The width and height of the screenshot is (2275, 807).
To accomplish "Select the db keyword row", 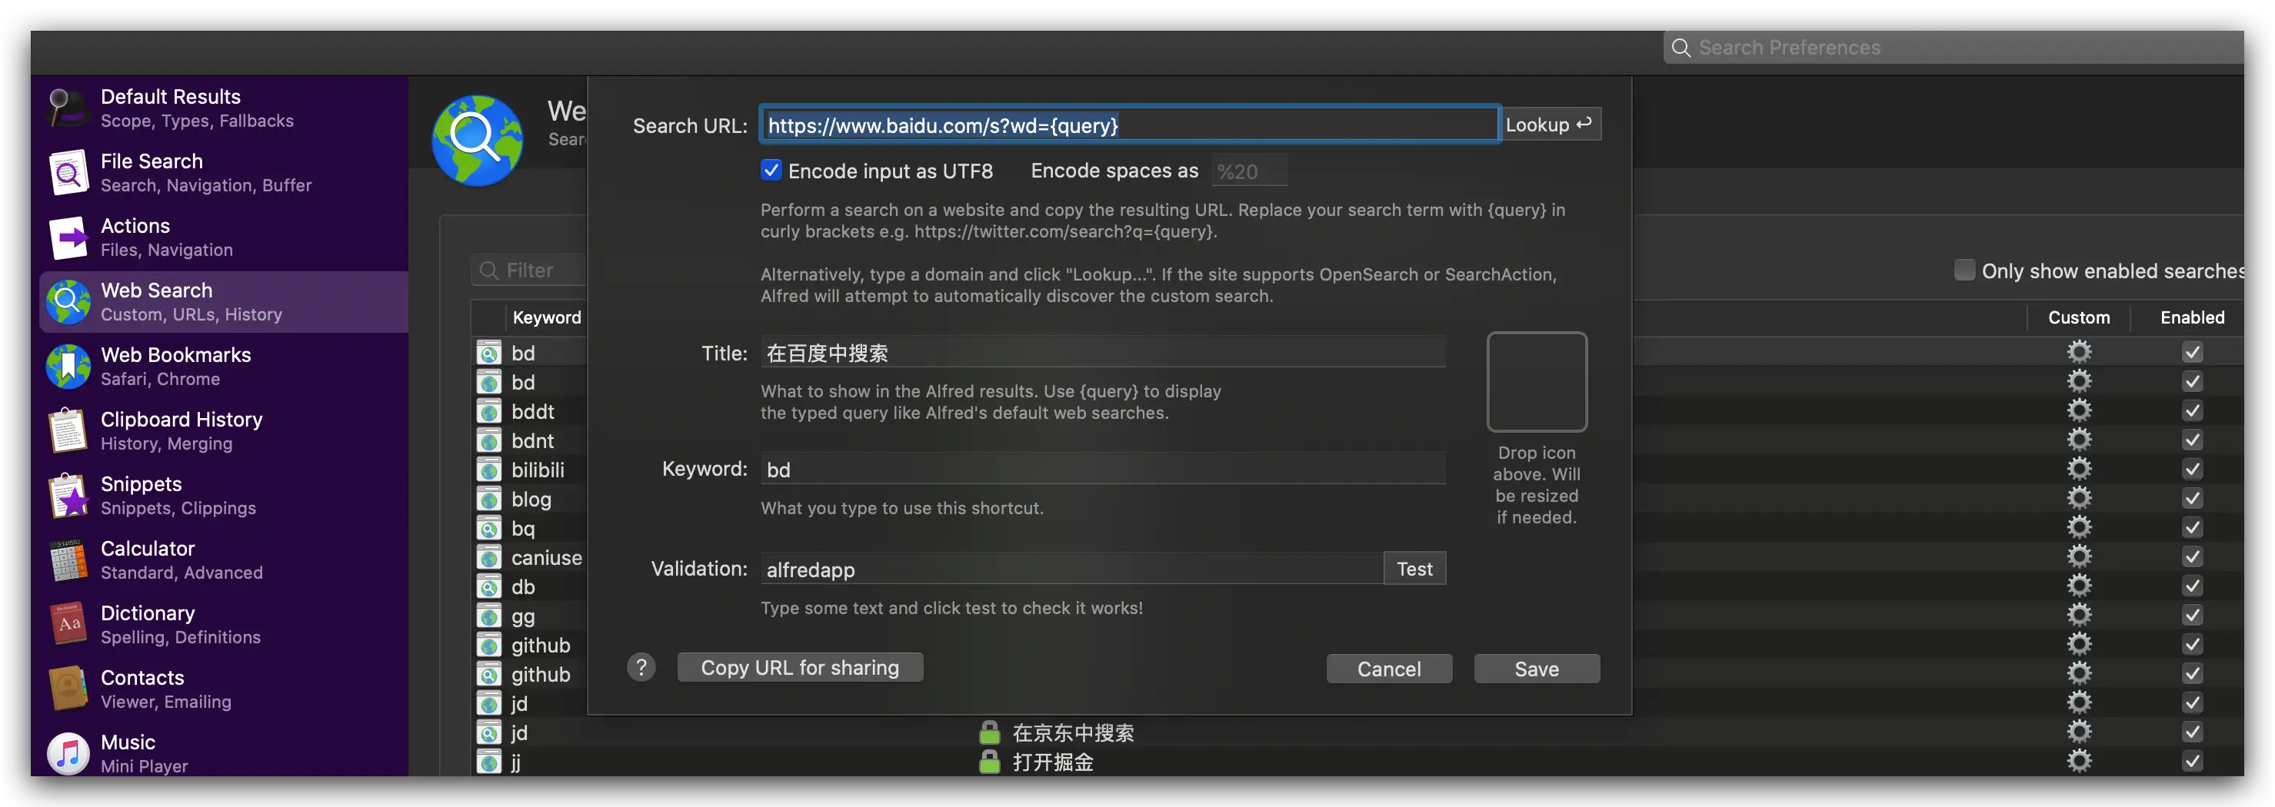I will [x=523, y=586].
